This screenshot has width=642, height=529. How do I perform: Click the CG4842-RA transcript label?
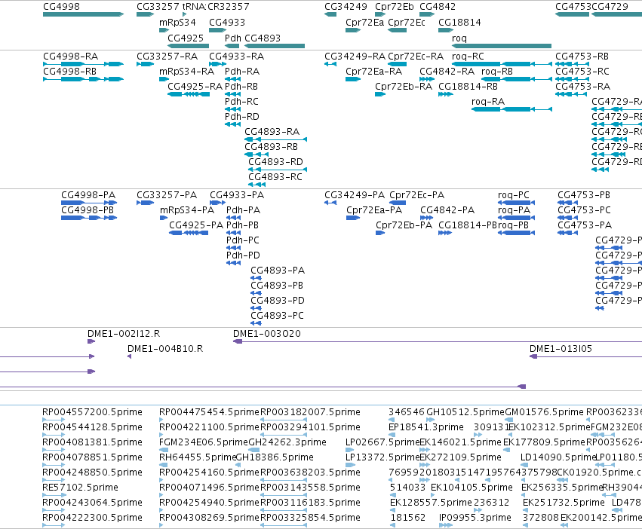[447, 71]
